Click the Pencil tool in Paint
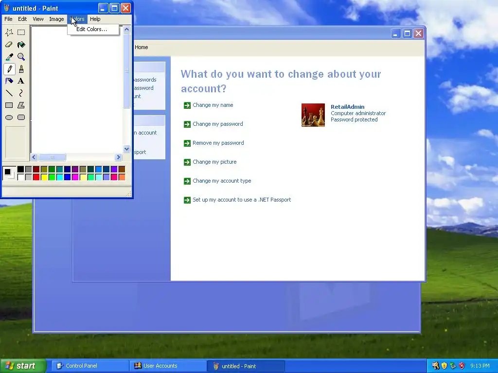Viewport: 498px width, 373px height. 9,69
